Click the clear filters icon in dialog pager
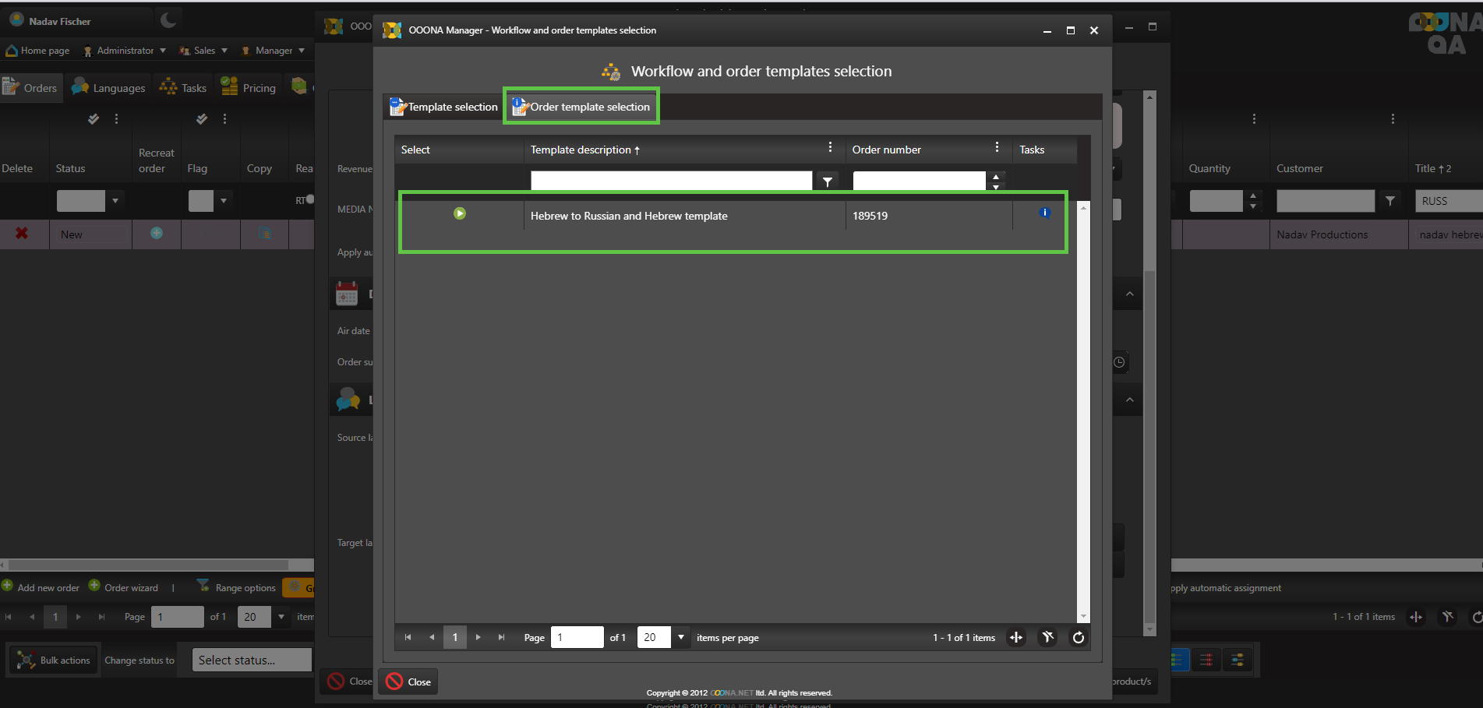Image resolution: width=1483 pixels, height=708 pixels. click(1047, 638)
